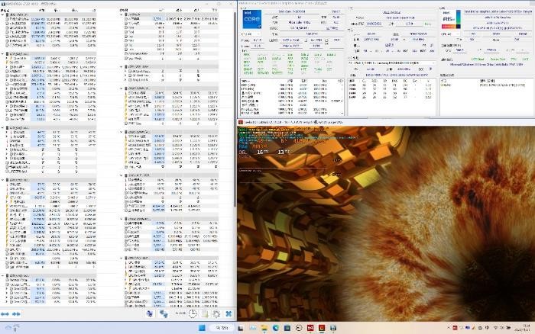Click the first column header in sensor list
535x334 pixels.
(15, 8)
